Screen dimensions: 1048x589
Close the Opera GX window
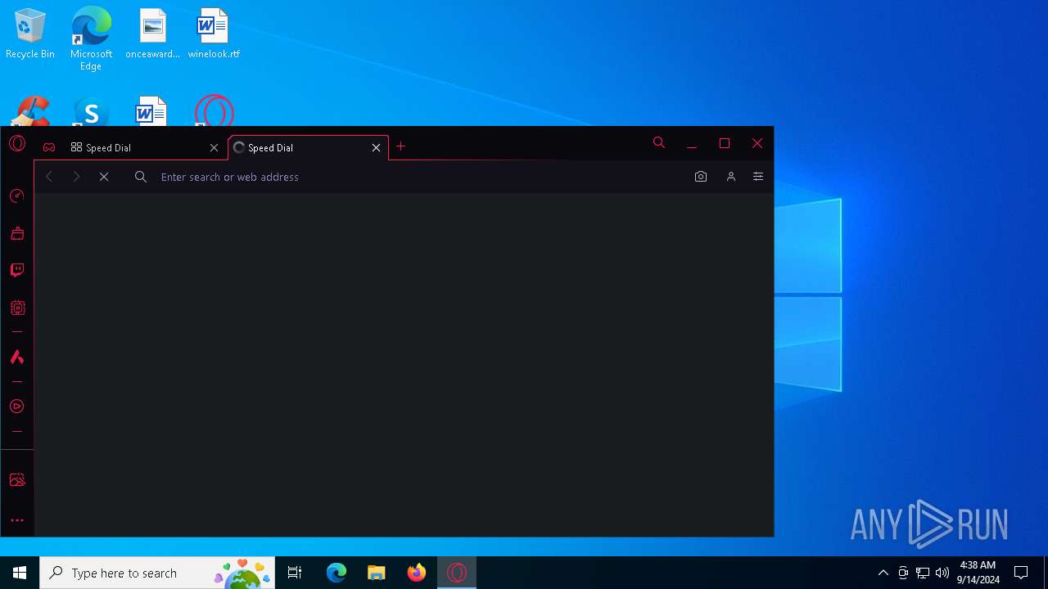click(x=757, y=143)
